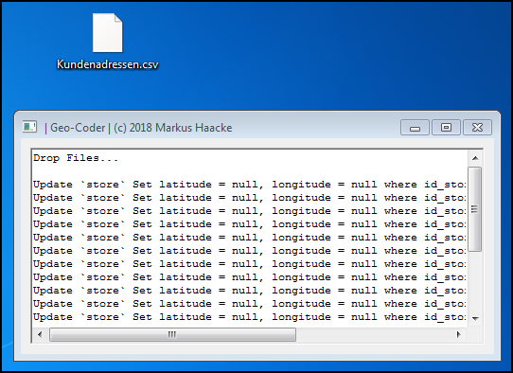Click the Geo-Coder window title text
The image size is (513, 373).
(x=138, y=128)
